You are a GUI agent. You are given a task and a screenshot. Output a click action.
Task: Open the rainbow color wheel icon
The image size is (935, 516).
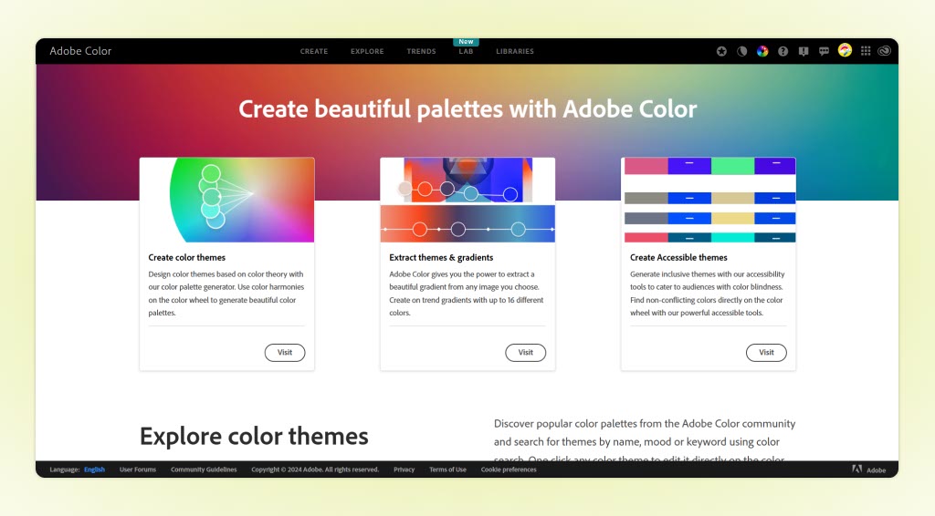[762, 51]
